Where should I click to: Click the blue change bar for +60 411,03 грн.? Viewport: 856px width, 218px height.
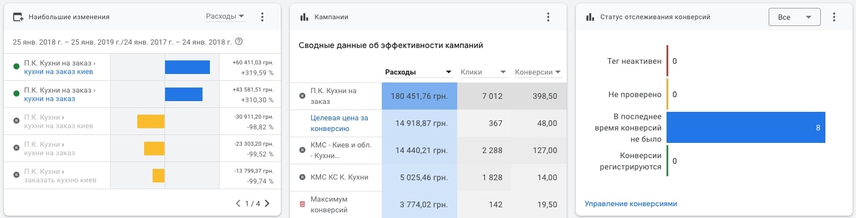(x=187, y=67)
